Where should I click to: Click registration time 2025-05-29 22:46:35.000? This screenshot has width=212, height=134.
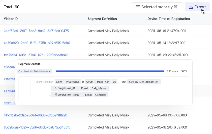coord(167,55)
